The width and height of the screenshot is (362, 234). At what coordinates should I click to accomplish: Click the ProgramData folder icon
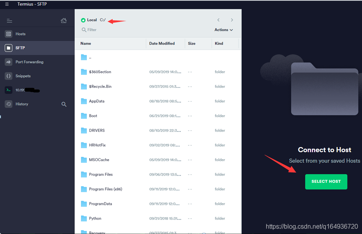[x=84, y=204]
